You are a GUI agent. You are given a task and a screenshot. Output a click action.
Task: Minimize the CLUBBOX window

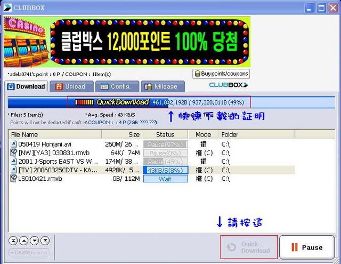point(309,9)
